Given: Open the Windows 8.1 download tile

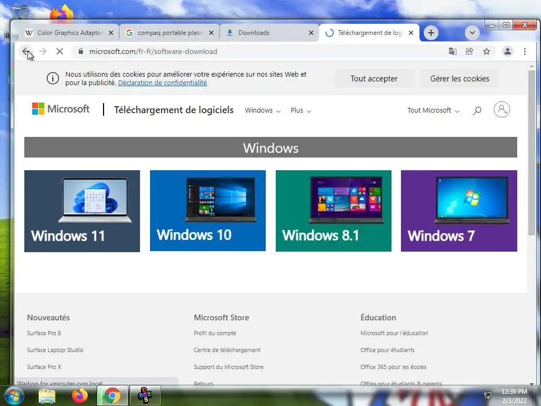Looking at the screenshot, I should click(333, 210).
